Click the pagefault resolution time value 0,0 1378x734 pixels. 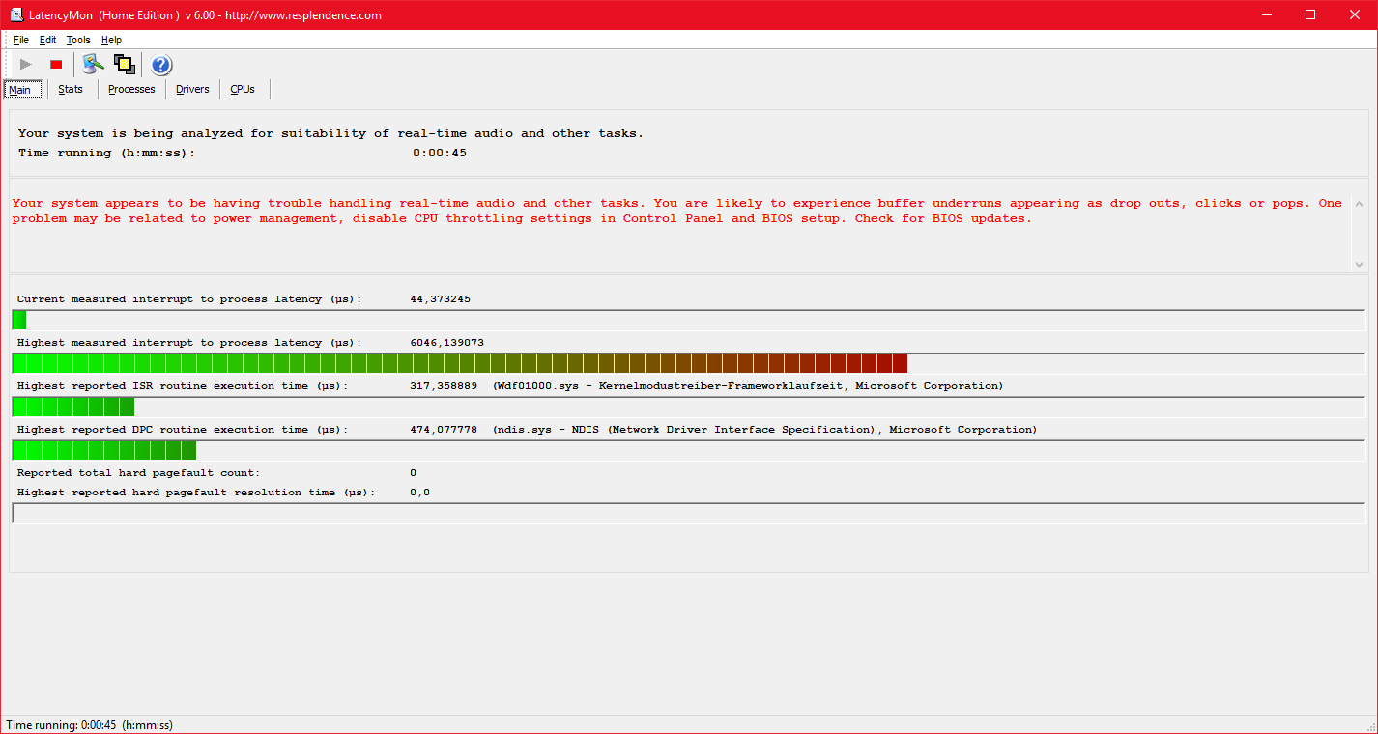[x=419, y=493]
